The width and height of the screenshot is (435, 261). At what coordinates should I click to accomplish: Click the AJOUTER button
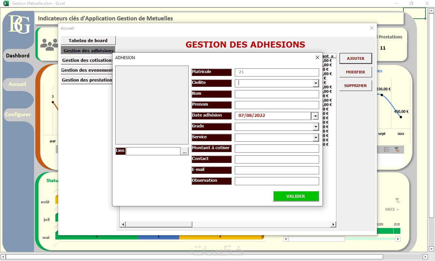pos(355,58)
